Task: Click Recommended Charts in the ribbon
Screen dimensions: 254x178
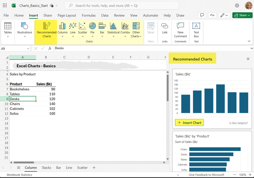Action: [47, 30]
